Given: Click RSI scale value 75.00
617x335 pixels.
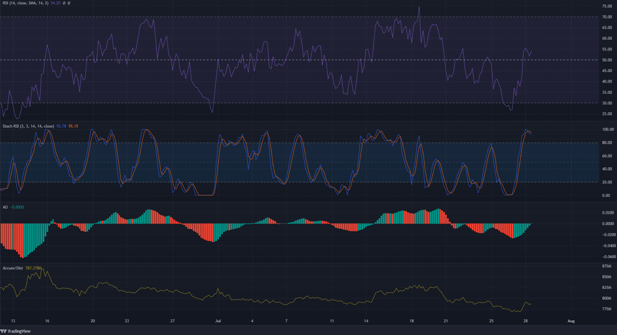Looking at the screenshot, I should 607,6.
